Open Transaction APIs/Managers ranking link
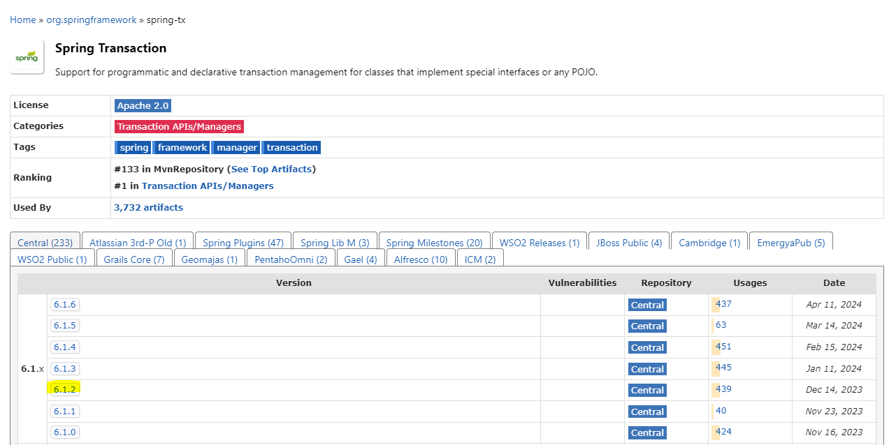This screenshot has height=445, width=889. (208, 186)
